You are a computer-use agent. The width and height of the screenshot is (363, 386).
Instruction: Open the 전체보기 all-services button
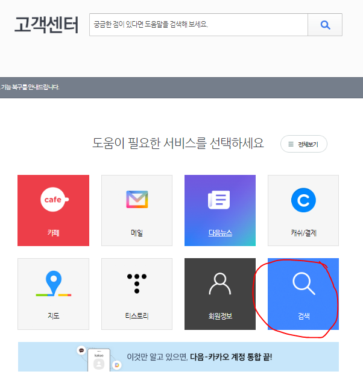click(304, 144)
